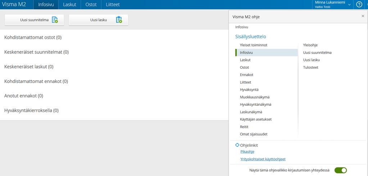Image resolution: width=368 pixels, height=176 pixels.
Task: Open Yleisohje help subtopic
Action: (310, 45)
